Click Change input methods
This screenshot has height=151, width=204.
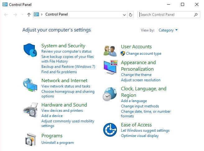tap(140, 106)
